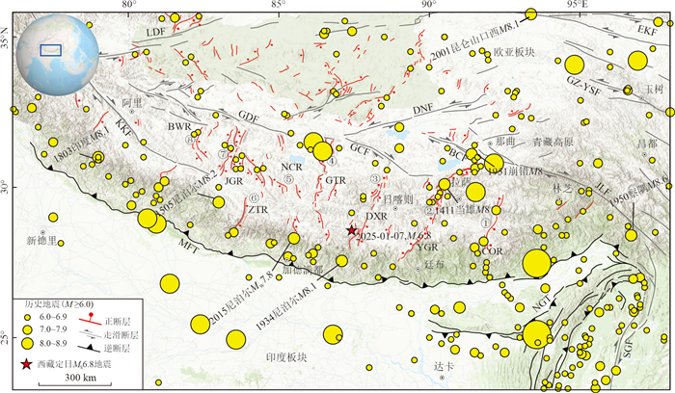Click the yellow circle for 1505尼泊尔M8.2
Viewport: 675px width, 393px height.
click(219, 202)
